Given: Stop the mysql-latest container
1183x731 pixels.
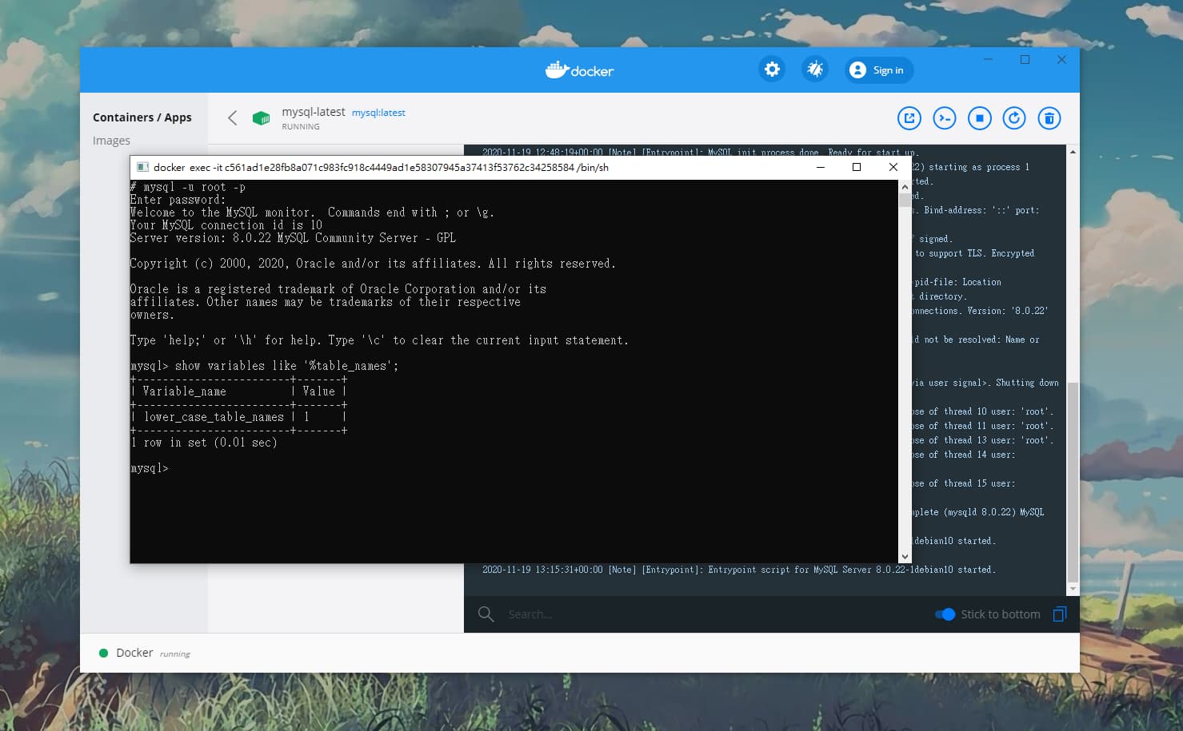Looking at the screenshot, I should coord(980,118).
